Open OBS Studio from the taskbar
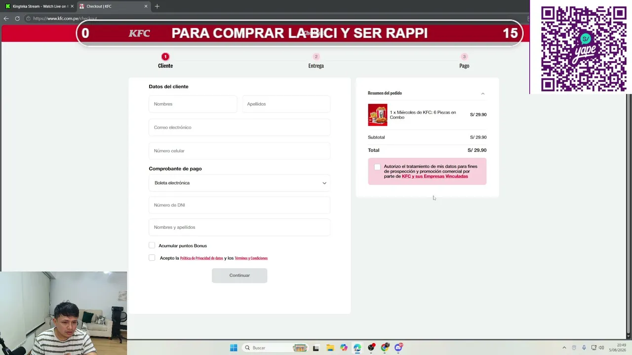The height and width of the screenshot is (355, 632). pyautogui.click(x=371, y=348)
